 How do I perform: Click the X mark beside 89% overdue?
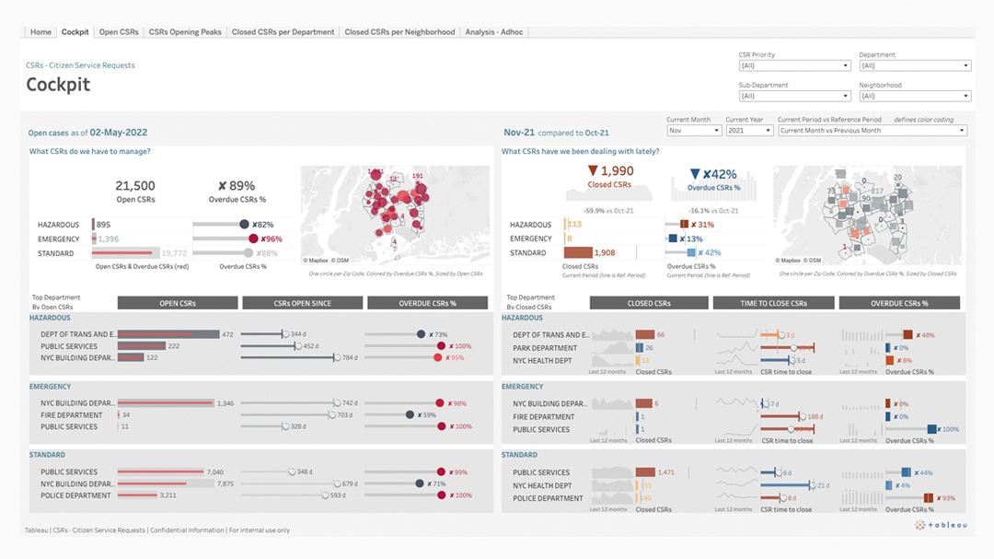222,186
